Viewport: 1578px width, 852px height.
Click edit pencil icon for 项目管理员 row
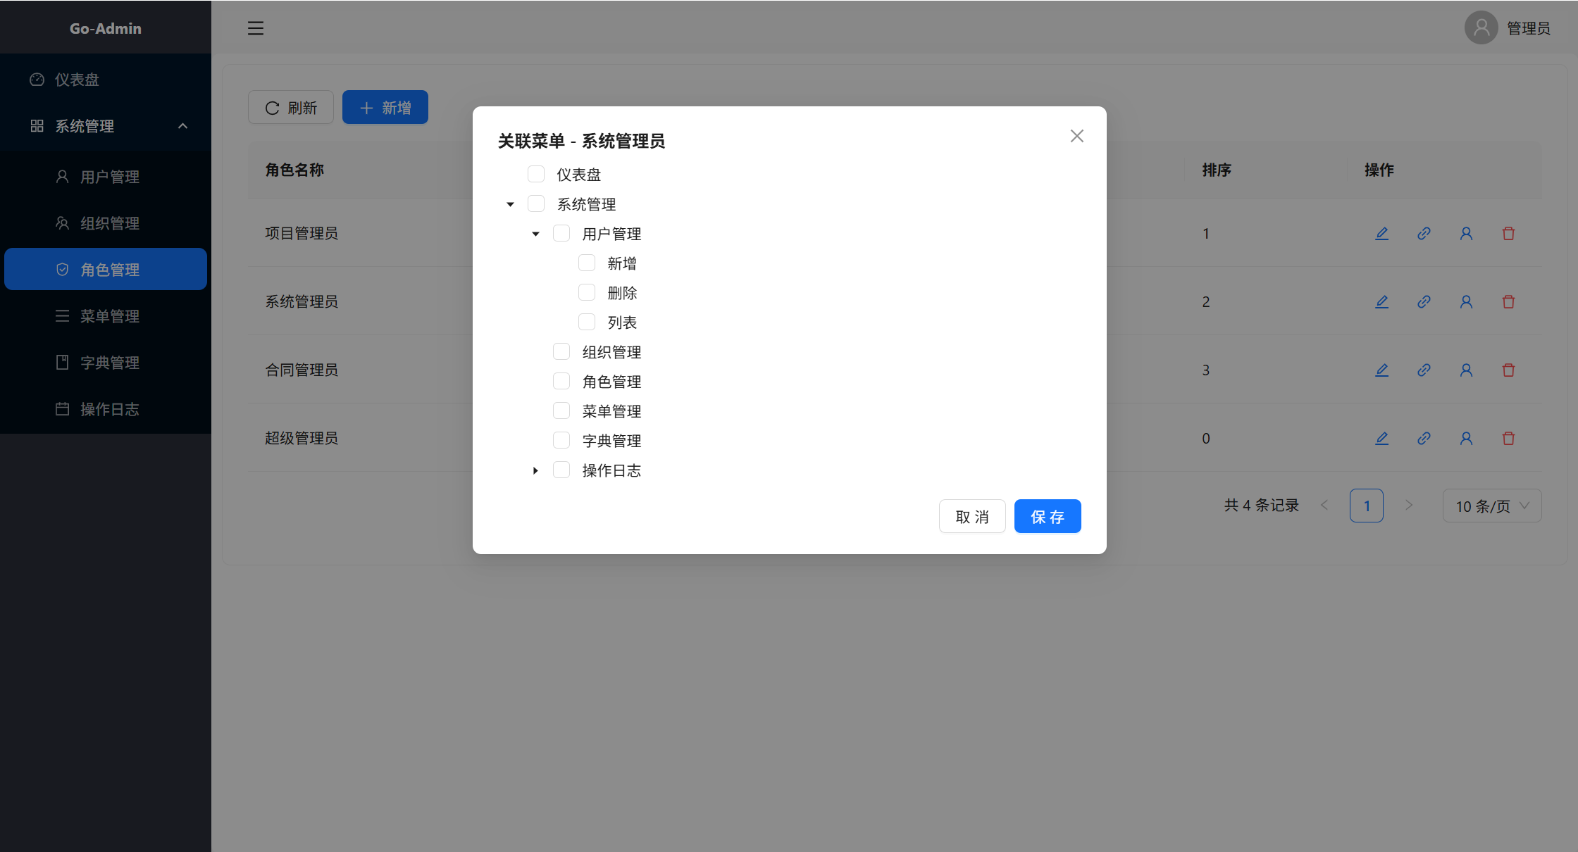[1381, 234]
